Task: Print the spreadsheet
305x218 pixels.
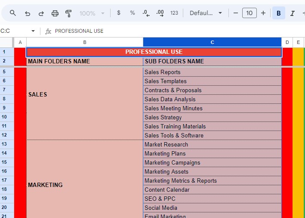Action: [55, 13]
